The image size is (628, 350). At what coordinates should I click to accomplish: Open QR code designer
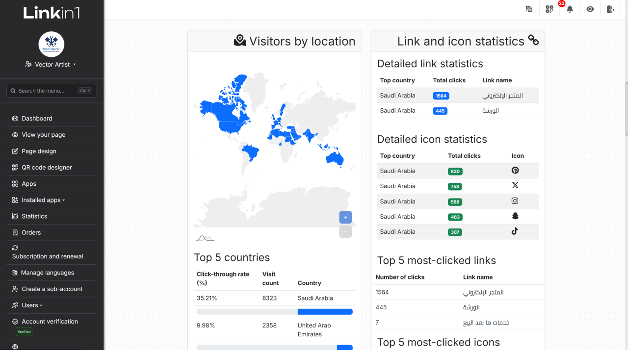(x=47, y=167)
